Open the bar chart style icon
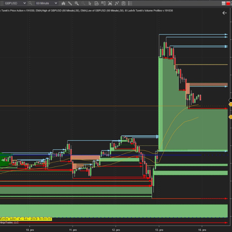The height and width of the screenshot is (232, 232). point(63,3)
